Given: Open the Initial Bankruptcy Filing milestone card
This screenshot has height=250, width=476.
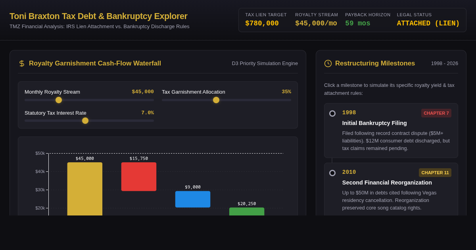Looking at the screenshot, I should (391, 131).
